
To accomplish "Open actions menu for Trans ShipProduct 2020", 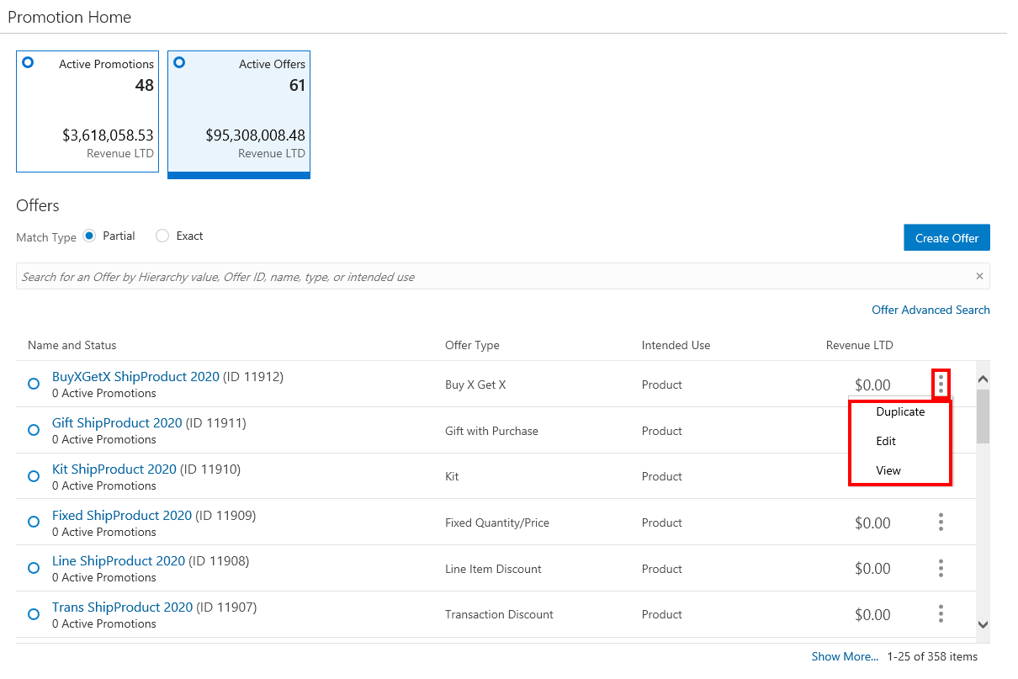I will coord(941,614).
